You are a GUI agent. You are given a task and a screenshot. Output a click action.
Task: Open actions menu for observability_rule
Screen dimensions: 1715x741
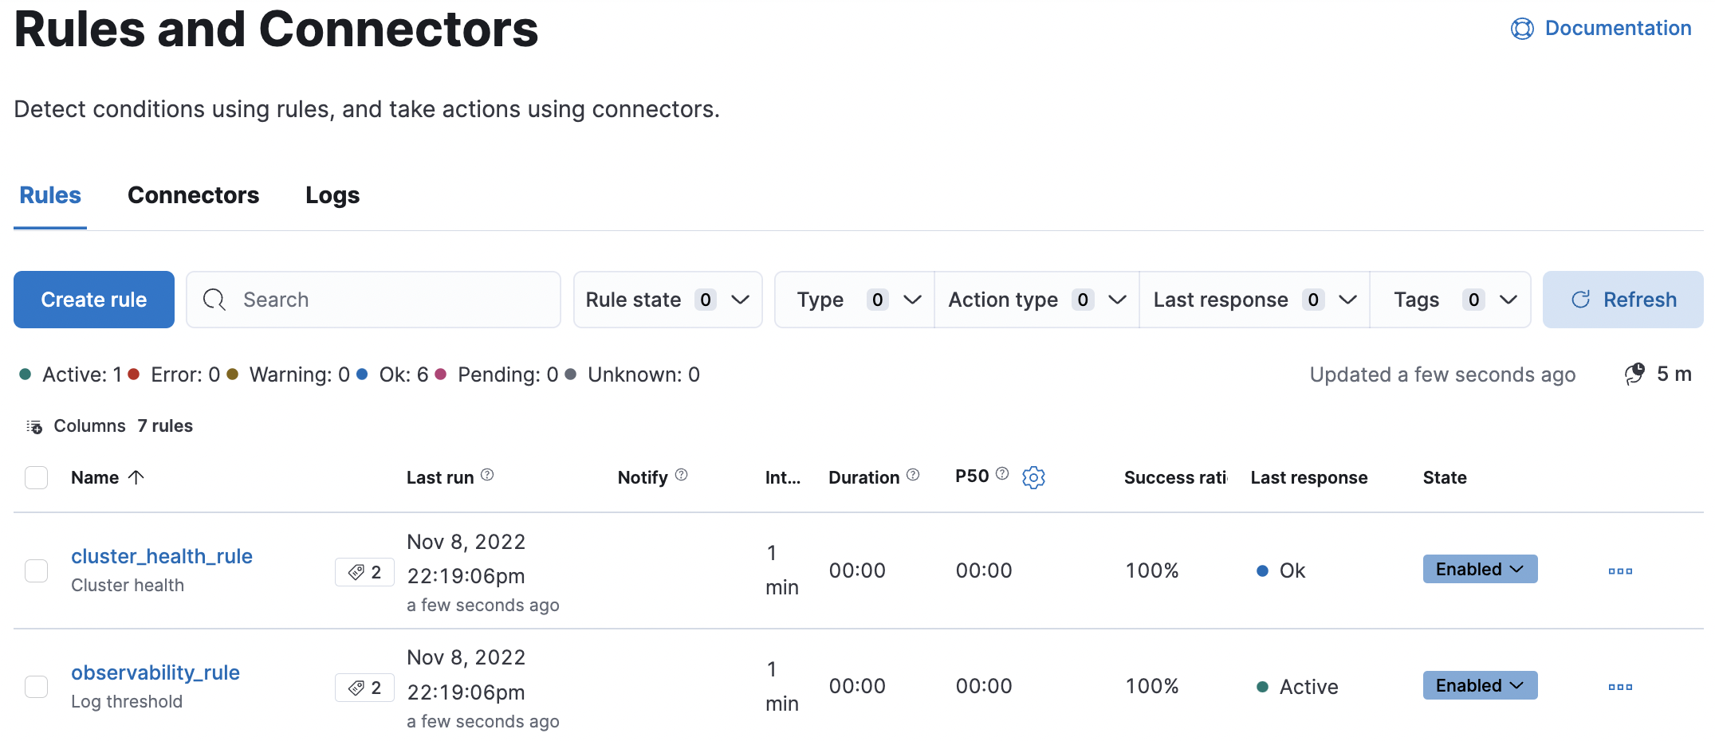click(x=1620, y=686)
